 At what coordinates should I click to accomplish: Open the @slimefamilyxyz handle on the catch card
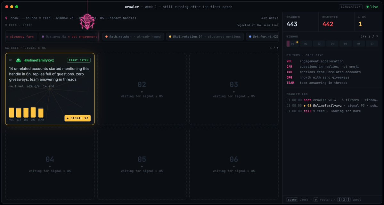pyautogui.click(x=39, y=60)
